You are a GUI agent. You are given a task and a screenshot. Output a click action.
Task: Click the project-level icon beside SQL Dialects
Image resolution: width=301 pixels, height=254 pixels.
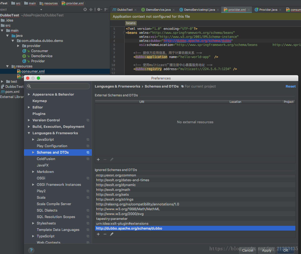click(x=88, y=211)
